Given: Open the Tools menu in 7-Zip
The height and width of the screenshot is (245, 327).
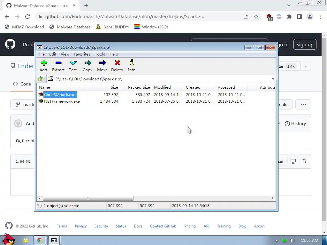Looking at the screenshot, I should (100, 54).
